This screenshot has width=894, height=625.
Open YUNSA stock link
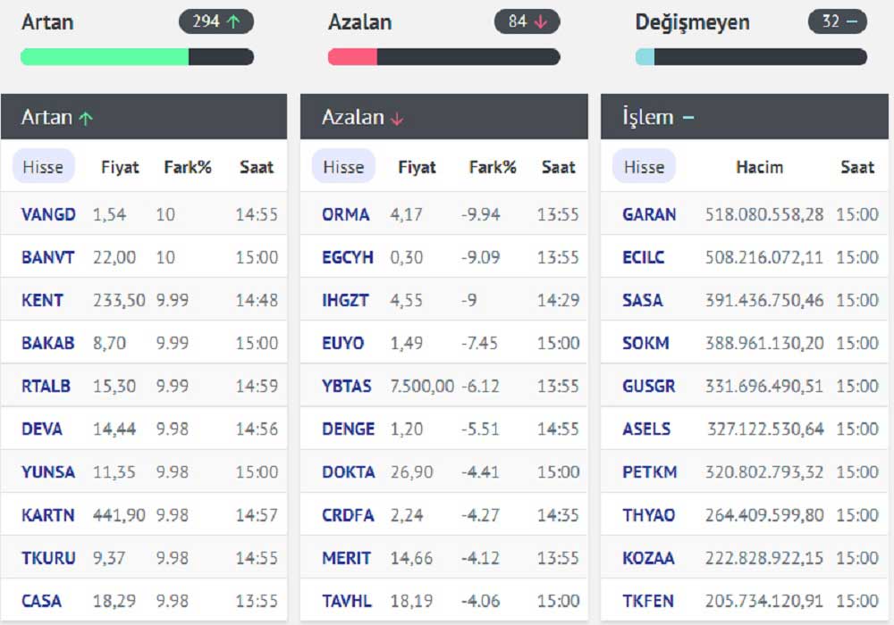[48, 472]
